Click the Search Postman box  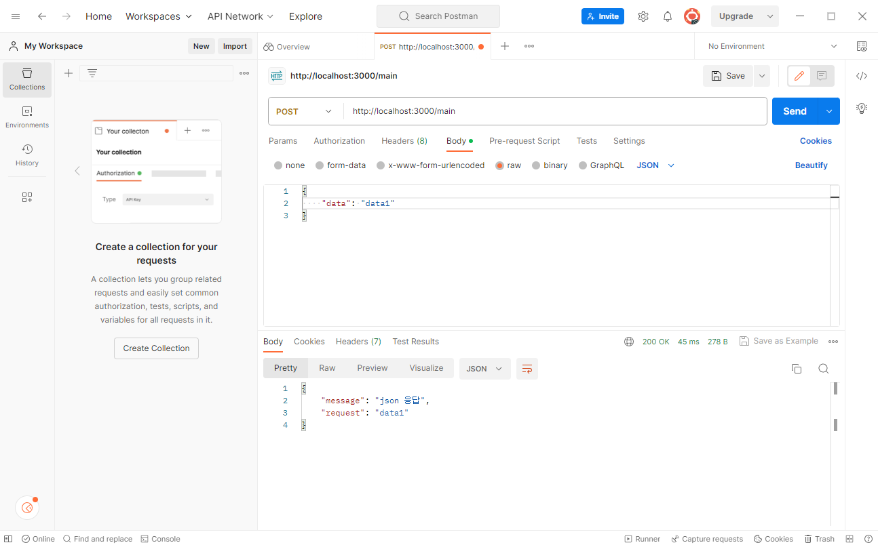[438, 16]
